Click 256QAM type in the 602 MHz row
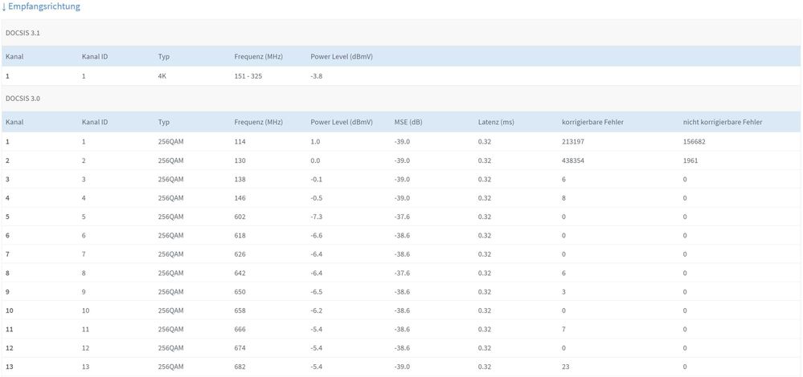Viewport: 803px width, 377px height. [x=170, y=217]
